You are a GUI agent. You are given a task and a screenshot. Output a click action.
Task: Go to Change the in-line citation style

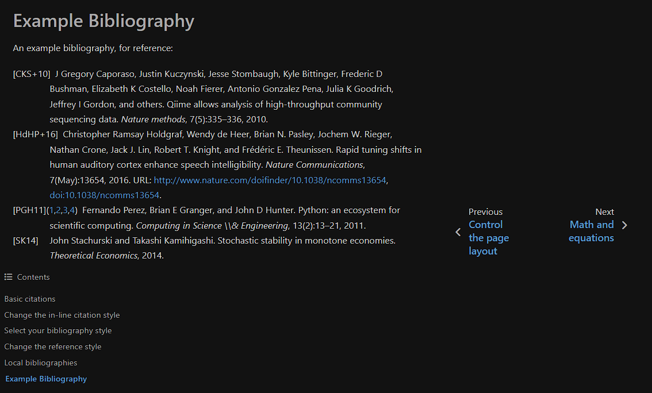pyautogui.click(x=62, y=315)
